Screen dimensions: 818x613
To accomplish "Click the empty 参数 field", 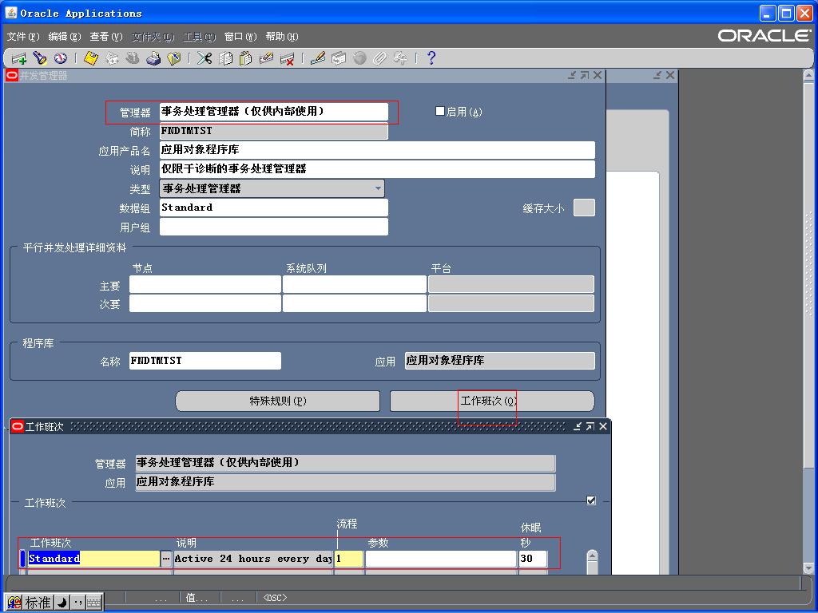I will [x=441, y=559].
